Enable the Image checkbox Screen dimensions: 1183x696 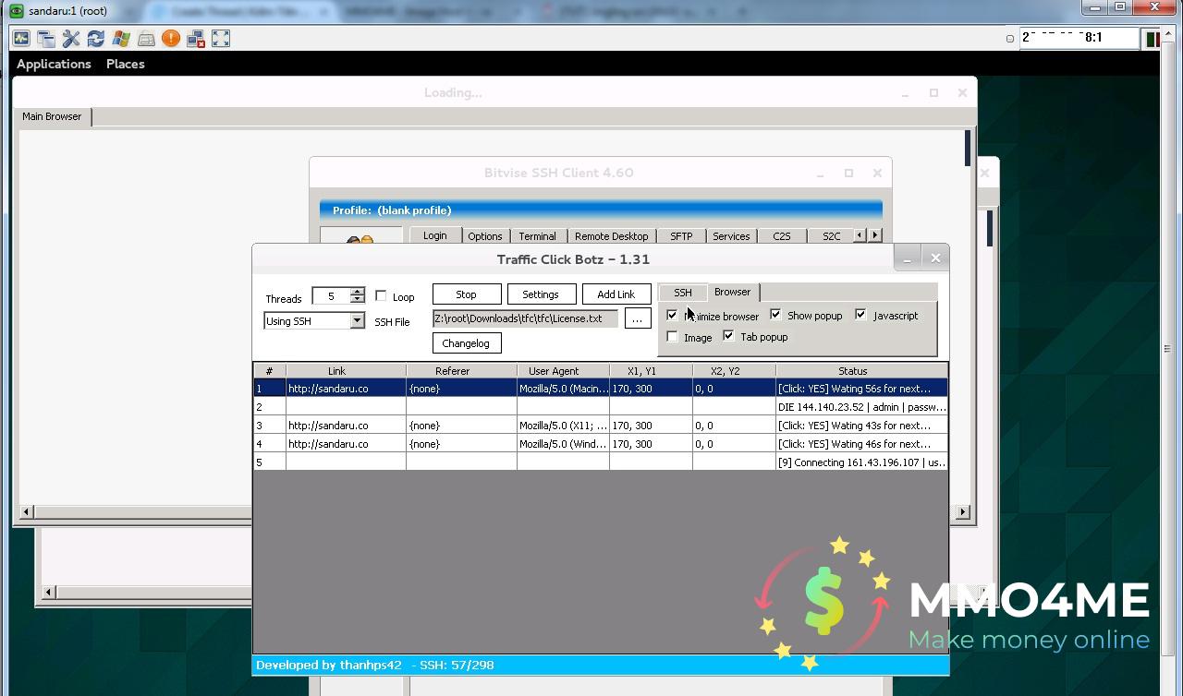click(672, 337)
